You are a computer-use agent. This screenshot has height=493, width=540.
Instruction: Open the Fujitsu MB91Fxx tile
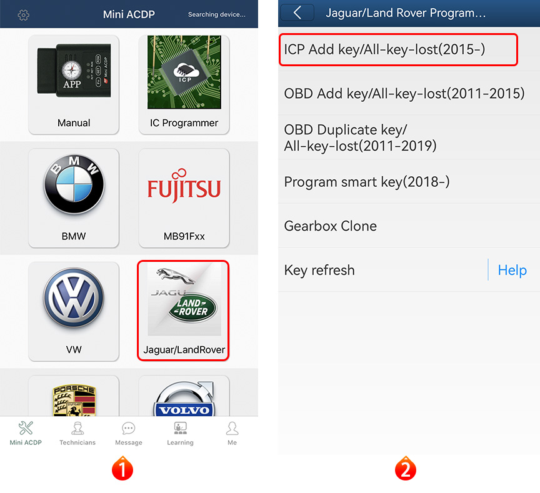[x=184, y=197]
